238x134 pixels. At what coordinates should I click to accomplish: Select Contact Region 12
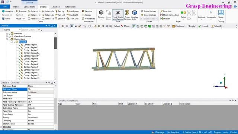pyautogui.click(x=31, y=75)
